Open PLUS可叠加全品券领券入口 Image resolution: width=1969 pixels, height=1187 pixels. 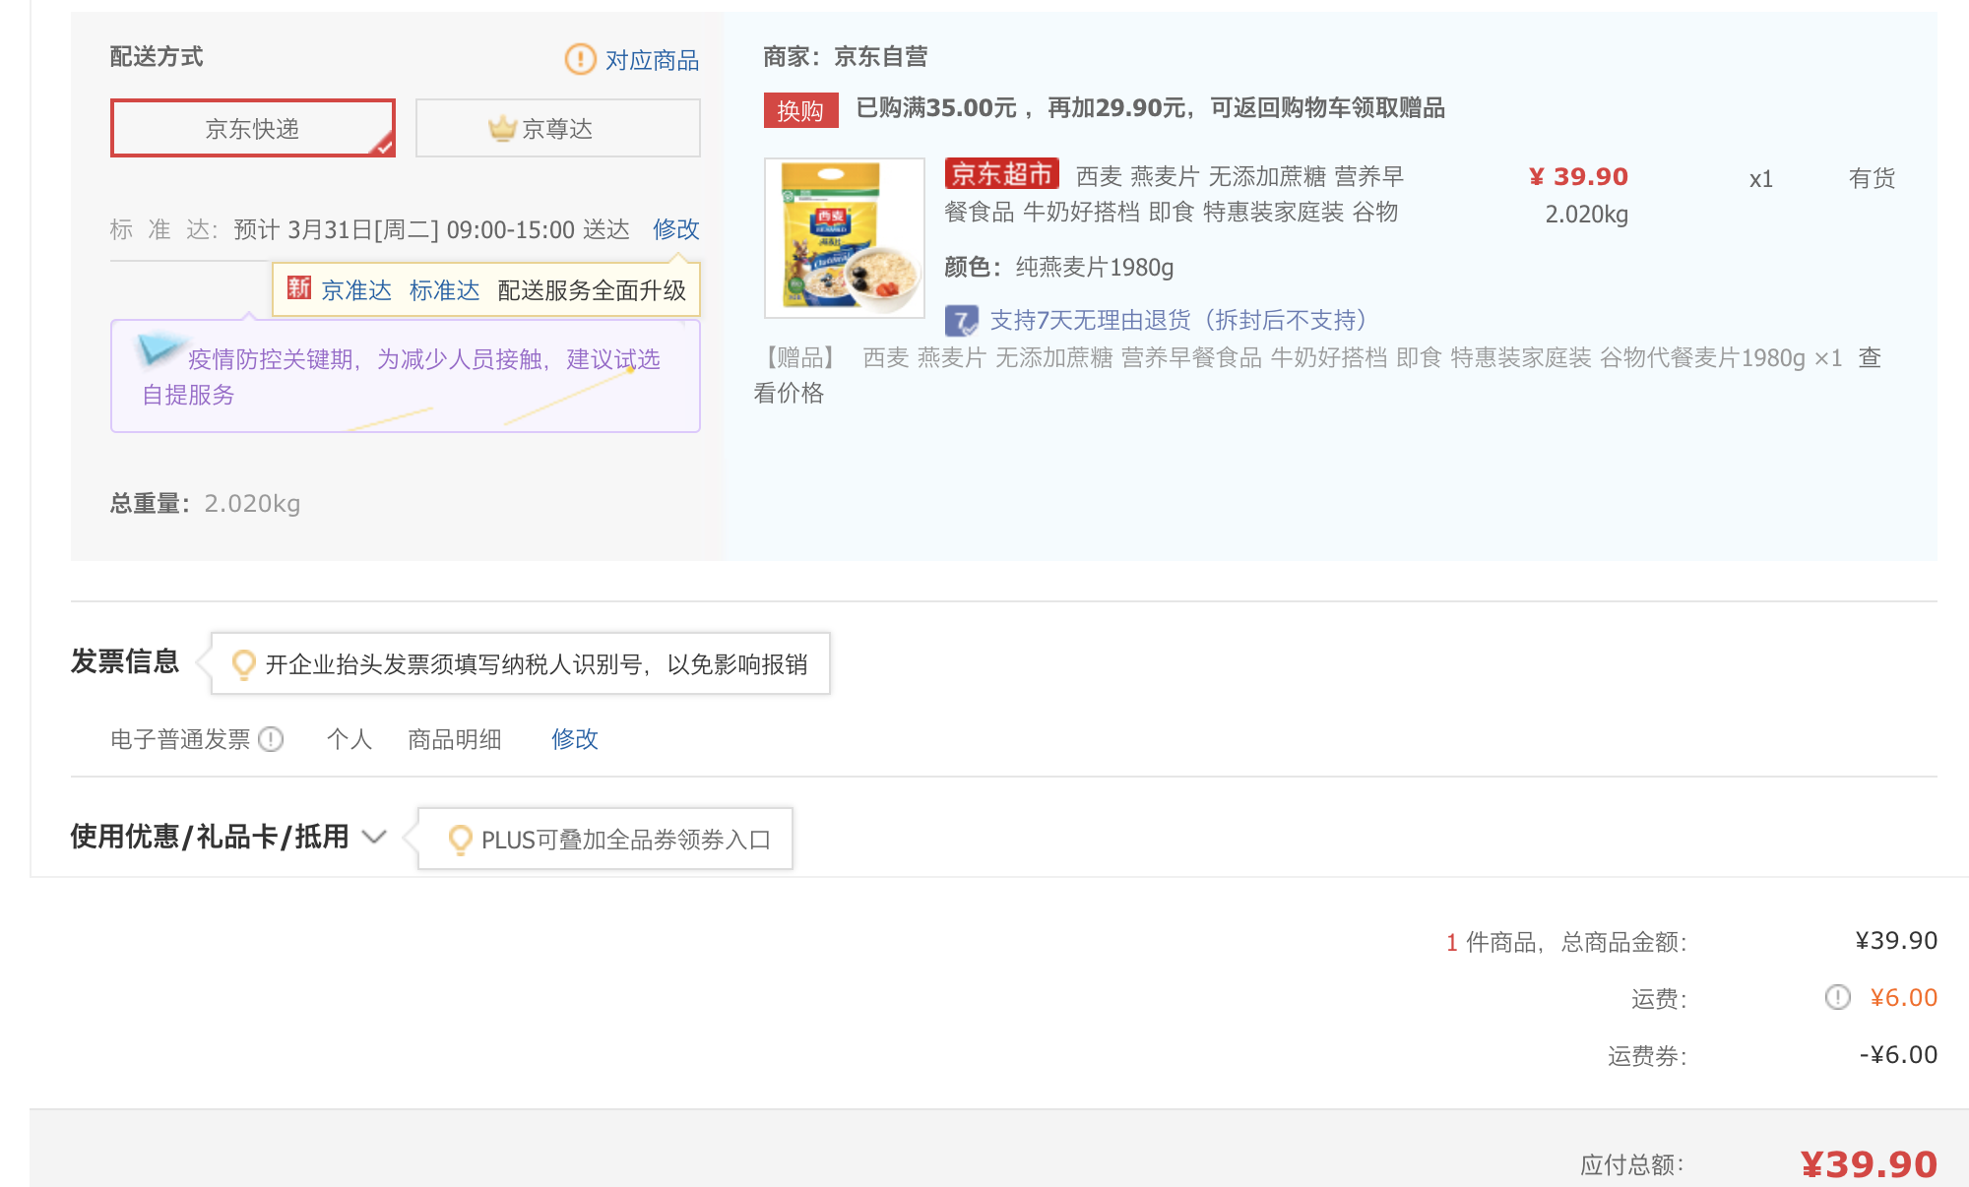click(626, 840)
